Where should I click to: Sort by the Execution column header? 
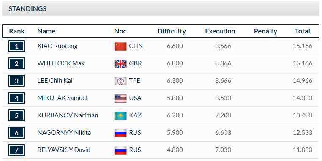coord(220,31)
